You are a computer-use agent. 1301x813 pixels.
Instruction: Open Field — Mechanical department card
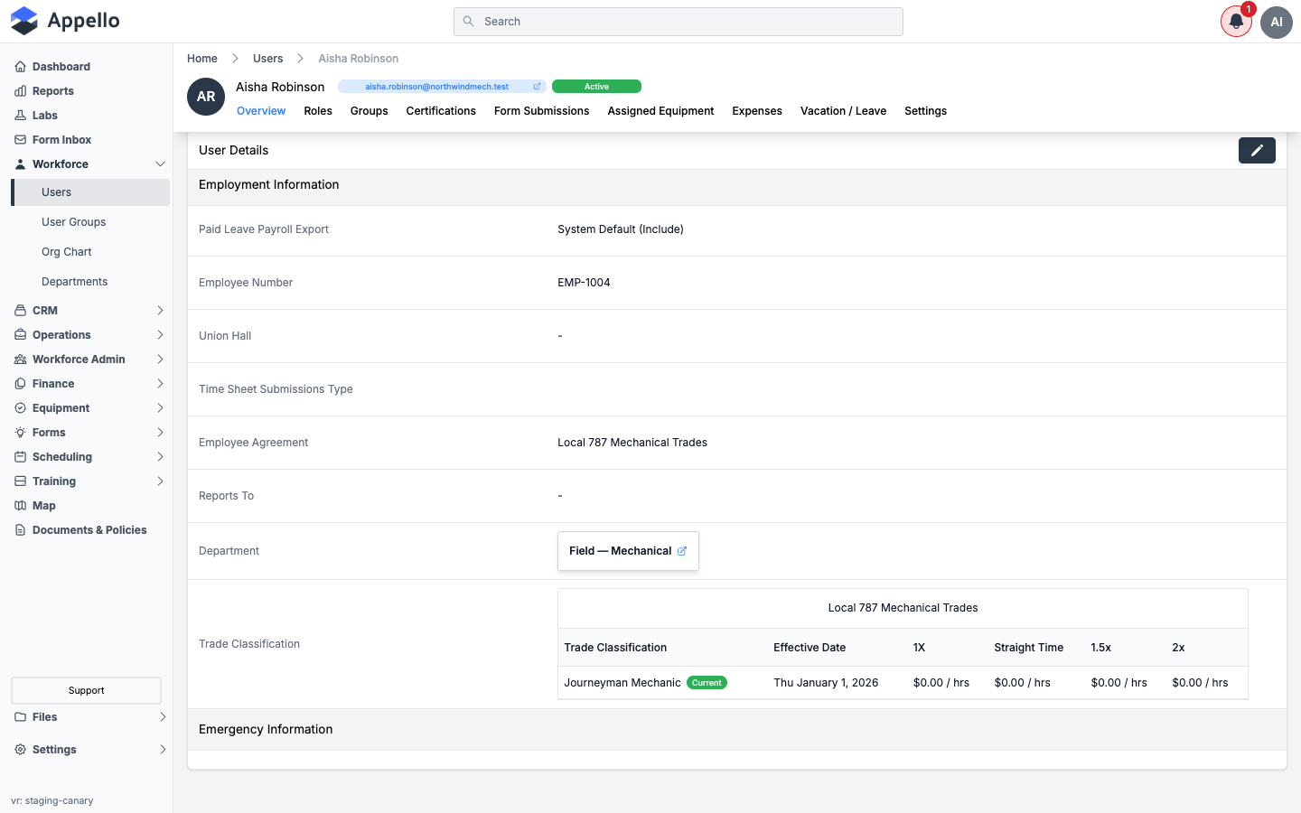tap(628, 551)
